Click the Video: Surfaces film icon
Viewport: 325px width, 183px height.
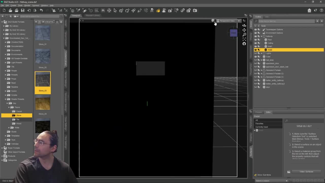[x=289, y=172]
